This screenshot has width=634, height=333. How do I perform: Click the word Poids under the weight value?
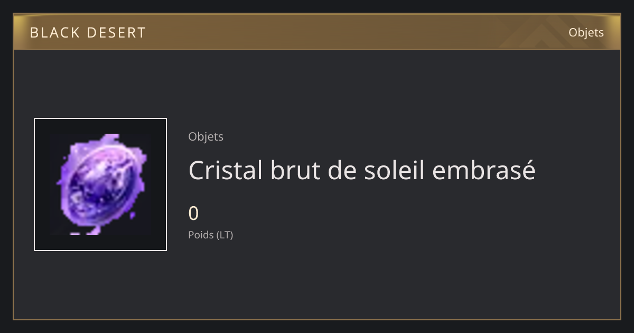[201, 235]
